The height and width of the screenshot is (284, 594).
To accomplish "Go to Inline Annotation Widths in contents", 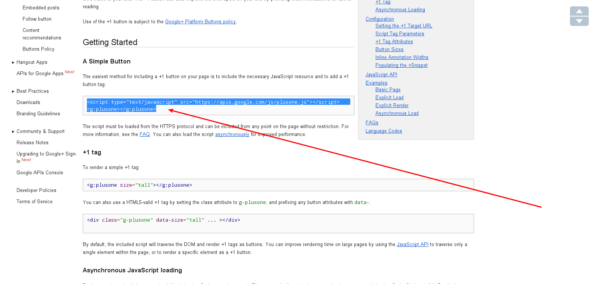I will click(402, 57).
